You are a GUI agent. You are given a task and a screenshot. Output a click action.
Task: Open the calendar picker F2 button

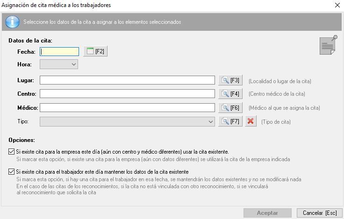tap(95, 51)
